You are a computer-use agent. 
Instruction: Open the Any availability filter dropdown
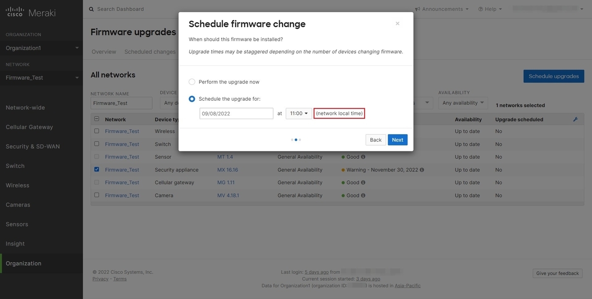pos(462,103)
